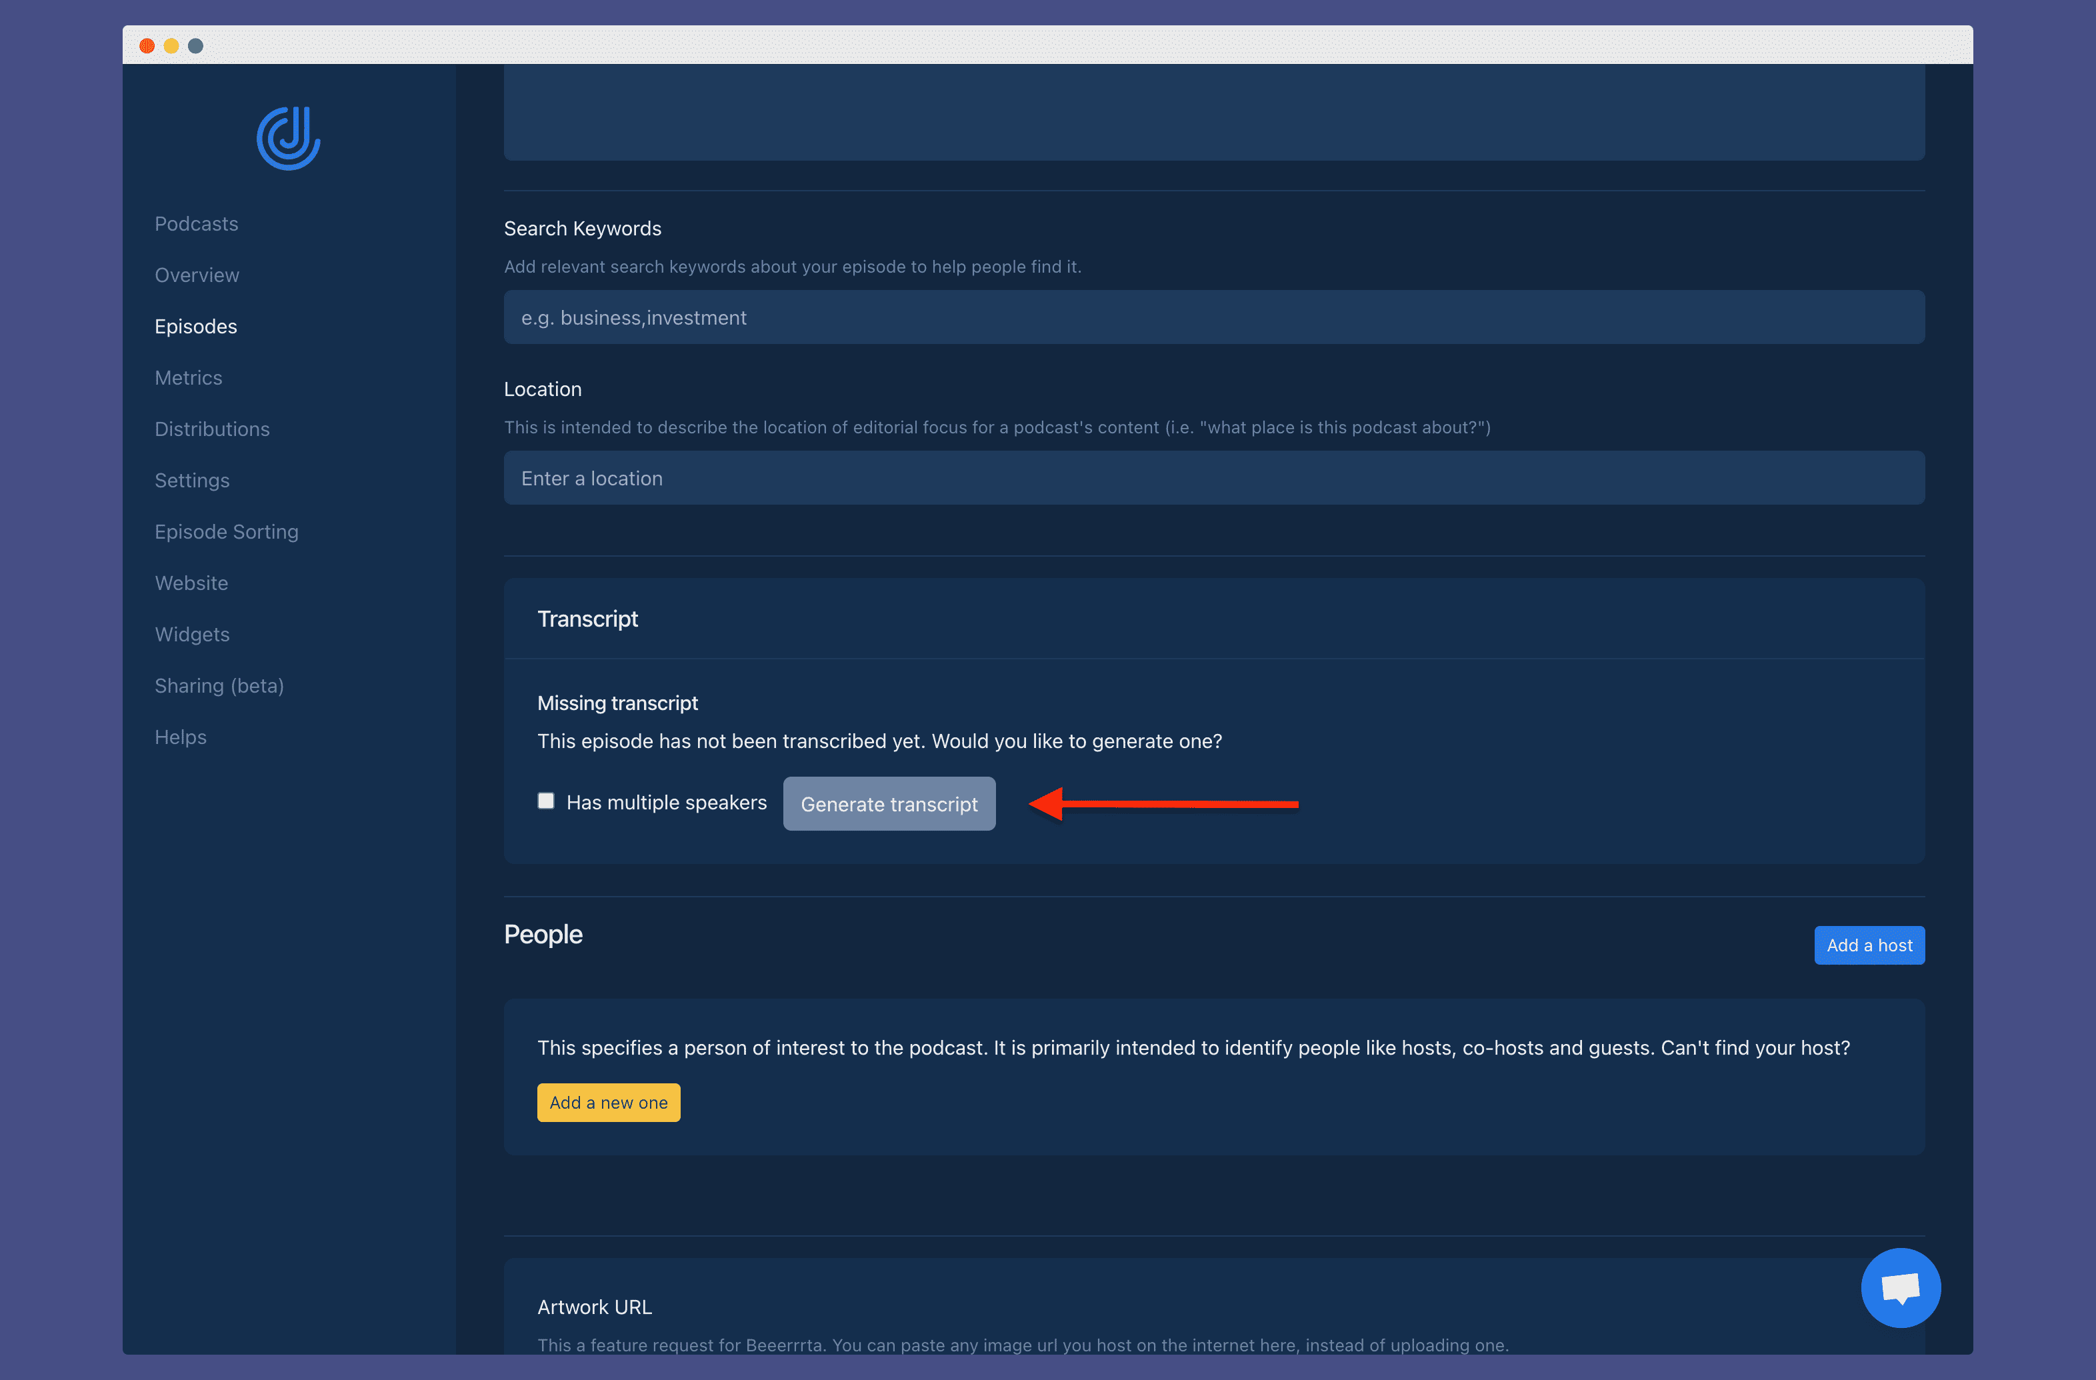2096x1380 pixels.
Task: Navigate to Distributions
Action: pyautogui.click(x=211, y=429)
